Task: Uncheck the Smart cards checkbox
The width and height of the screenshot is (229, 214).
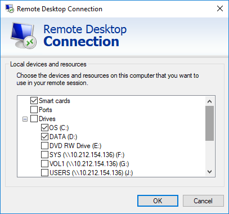Action: coord(34,101)
